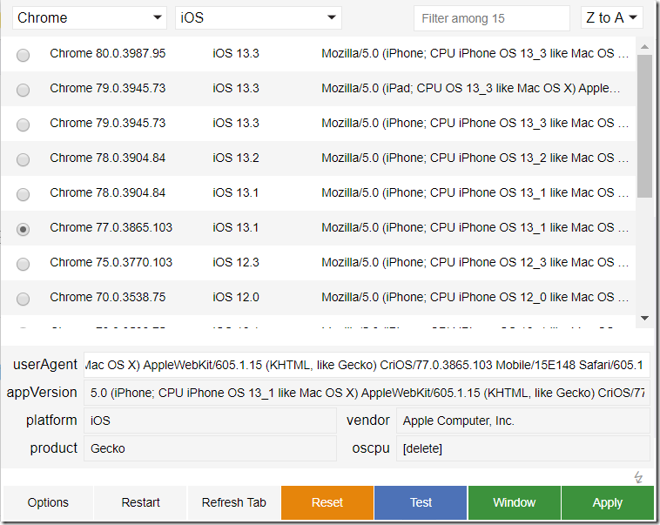Click 'iOS 13.2' in Chrome 78 row
Screen dimensions: 660x525
pyautogui.click(x=236, y=158)
